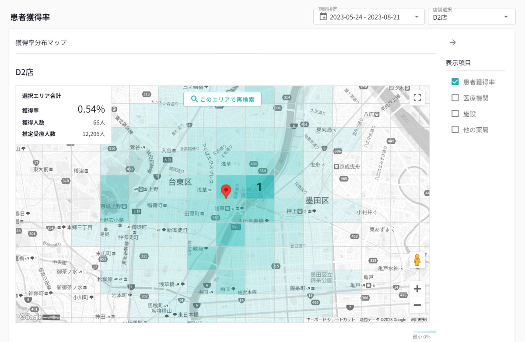Click このエリアで再検索 button
Screen dimensions: 525x342
point(222,99)
